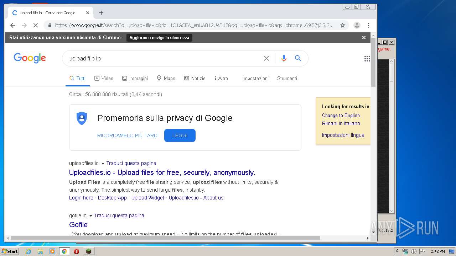Viewport: 456px width, 256px height.
Task: Open the 'Login here' sitelink
Action: point(81,198)
